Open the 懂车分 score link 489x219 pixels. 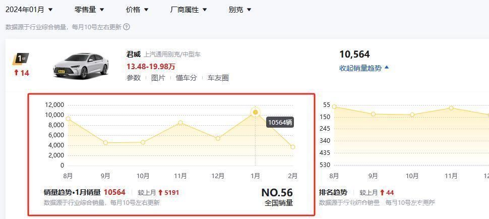pos(186,78)
